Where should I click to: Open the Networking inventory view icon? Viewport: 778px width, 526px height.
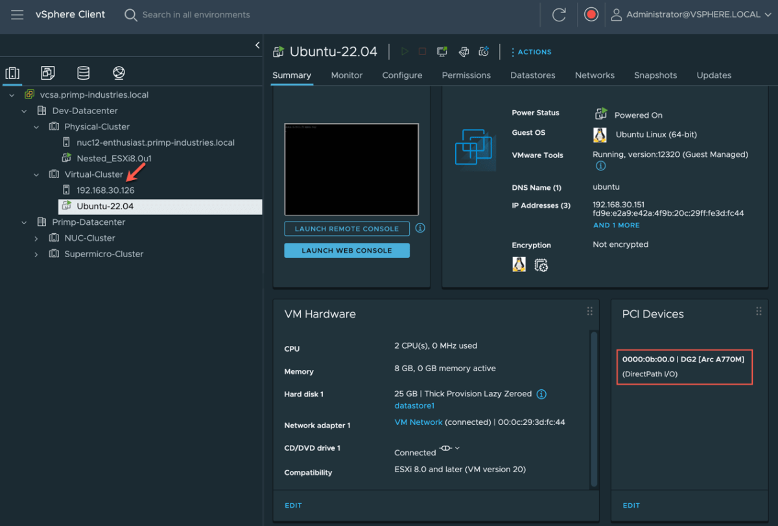tap(119, 73)
